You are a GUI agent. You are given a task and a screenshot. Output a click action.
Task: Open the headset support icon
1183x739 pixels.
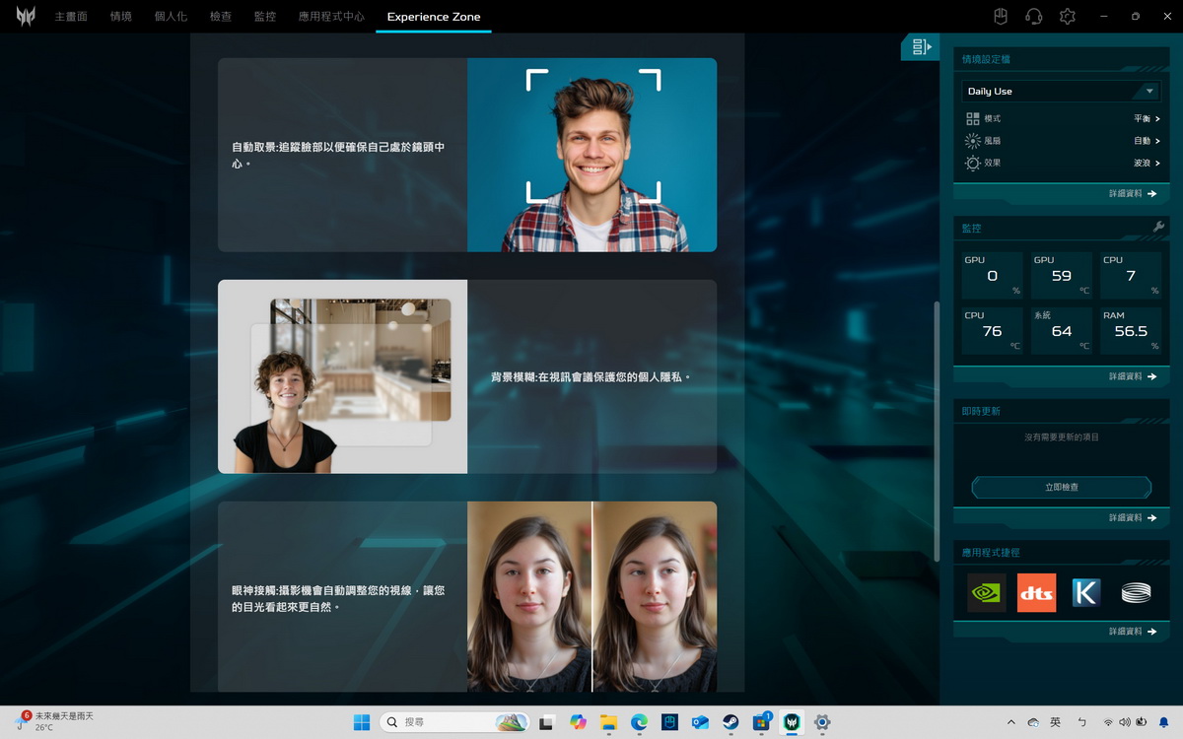click(1033, 17)
